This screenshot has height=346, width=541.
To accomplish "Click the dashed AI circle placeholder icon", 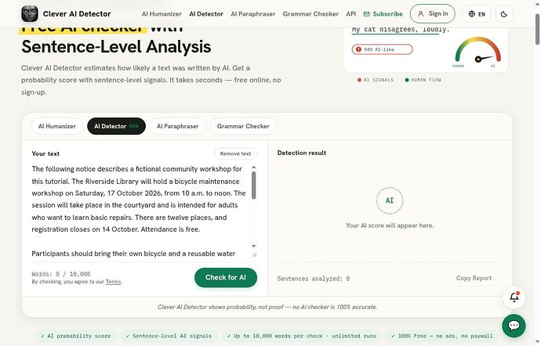I will click(x=390, y=200).
